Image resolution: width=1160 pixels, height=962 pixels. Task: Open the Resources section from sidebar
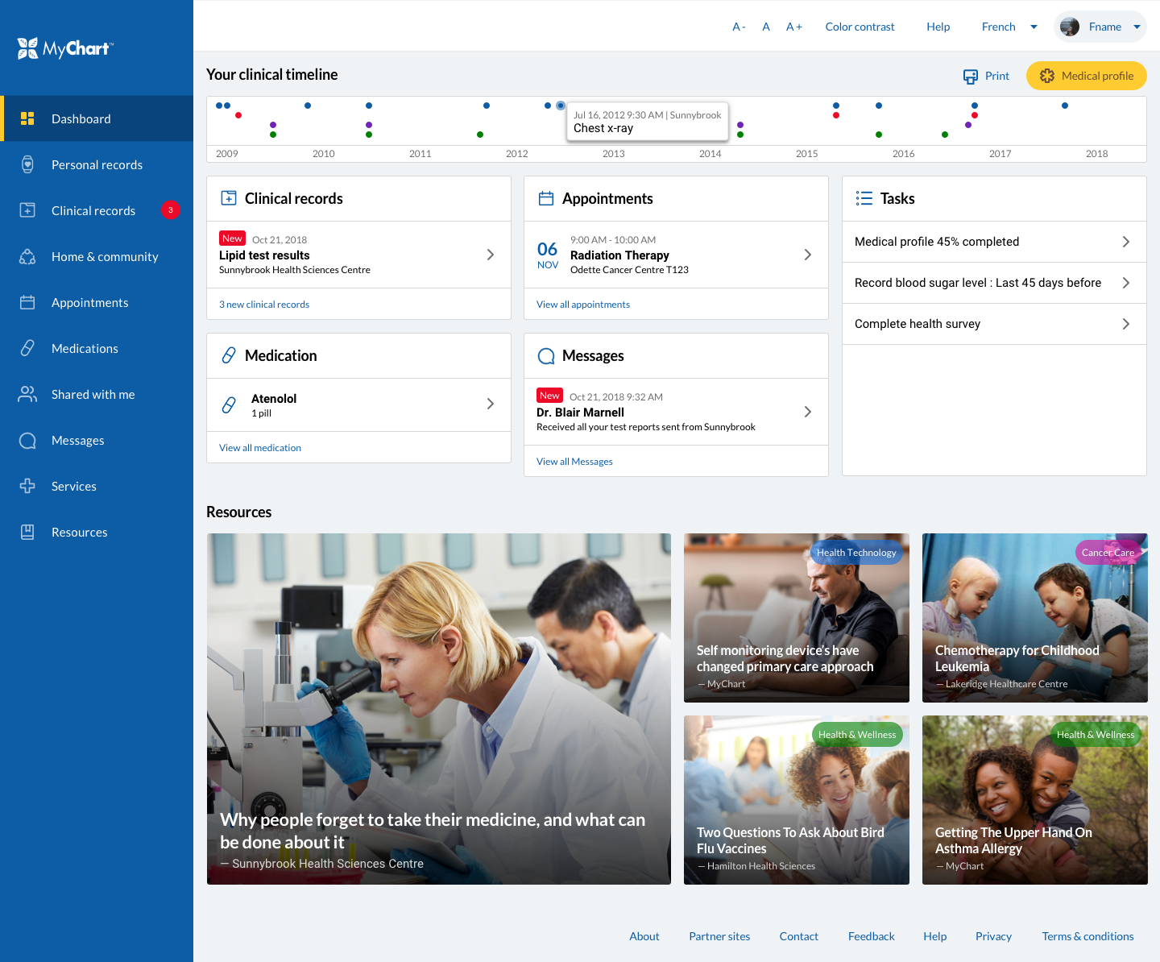(x=79, y=532)
